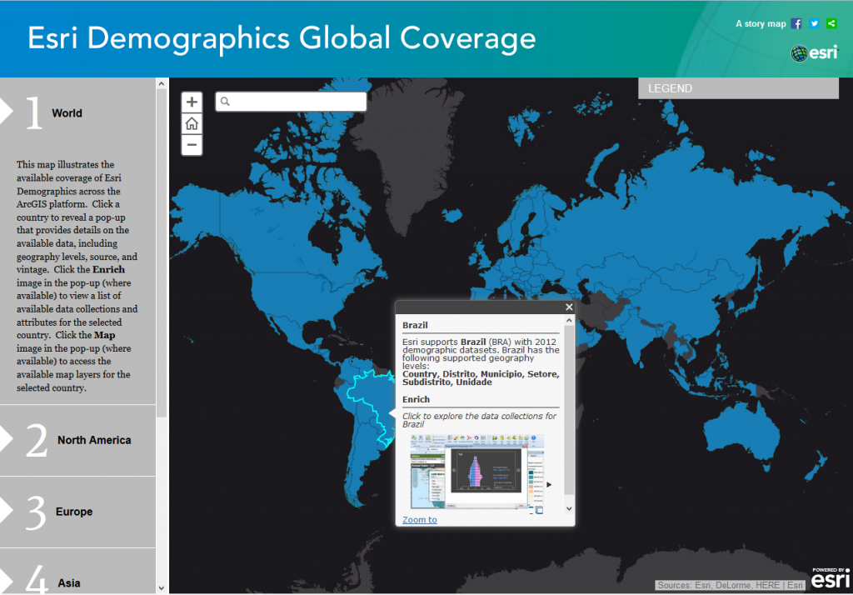Click the Esri logo in header
The height and width of the screenshot is (595, 853).
coord(815,52)
